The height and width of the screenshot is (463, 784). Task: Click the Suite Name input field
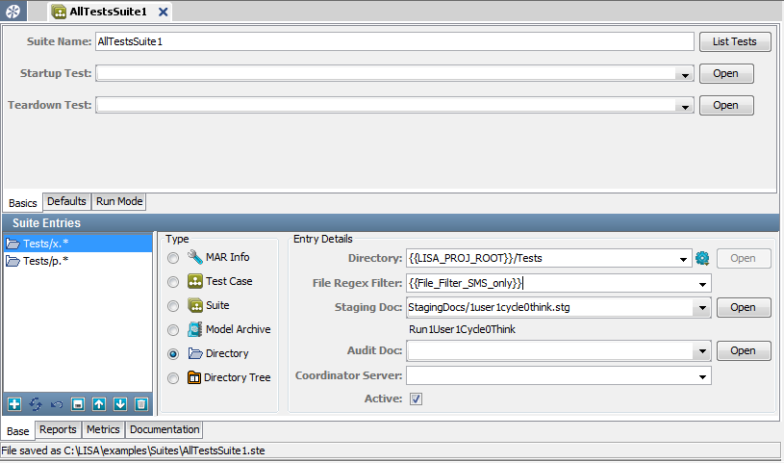click(394, 41)
